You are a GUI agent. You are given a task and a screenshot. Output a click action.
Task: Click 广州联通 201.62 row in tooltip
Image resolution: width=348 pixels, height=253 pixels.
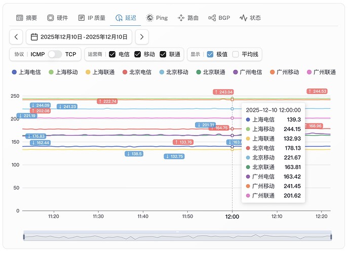[273, 196]
